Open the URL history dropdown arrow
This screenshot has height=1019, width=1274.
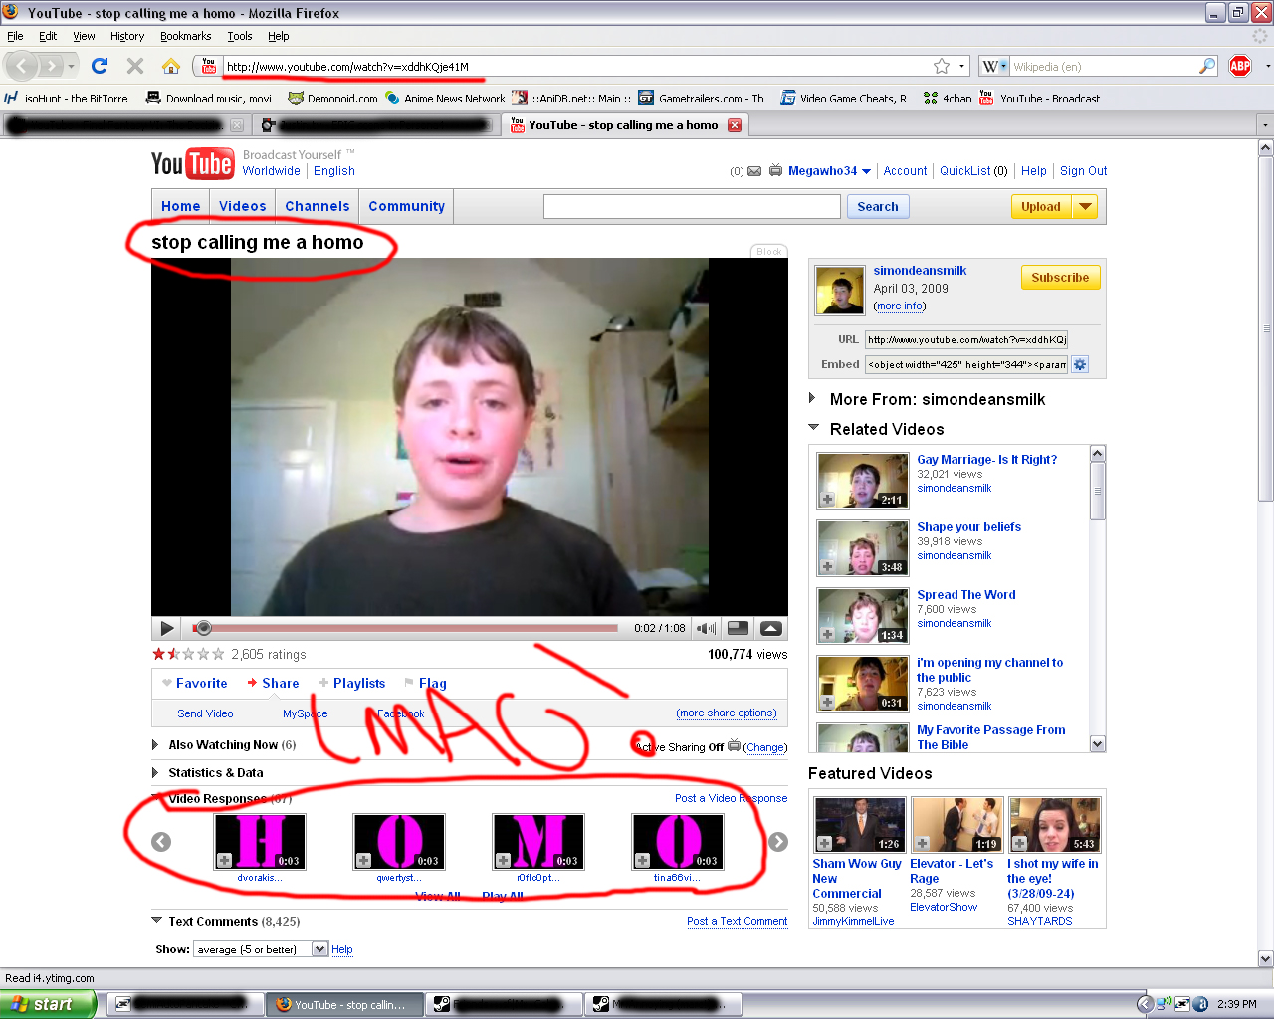pos(962,66)
